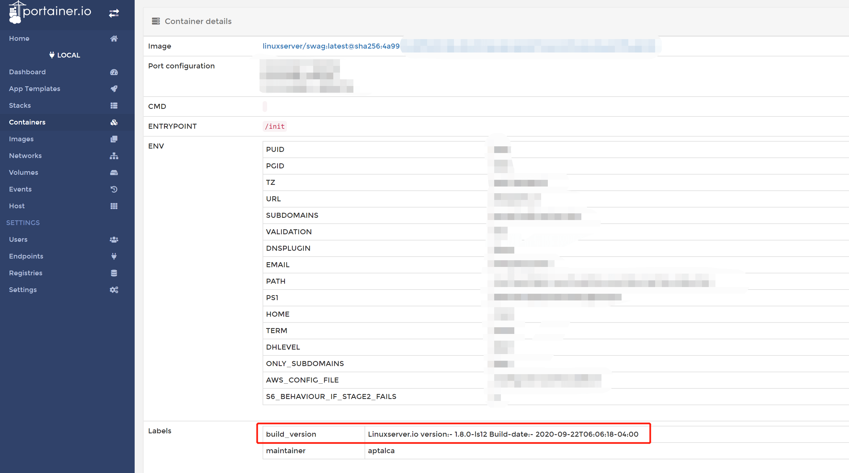Image resolution: width=849 pixels, height=473 pixels.
Task: Open Settings menu item
Action: pos(23,290)
